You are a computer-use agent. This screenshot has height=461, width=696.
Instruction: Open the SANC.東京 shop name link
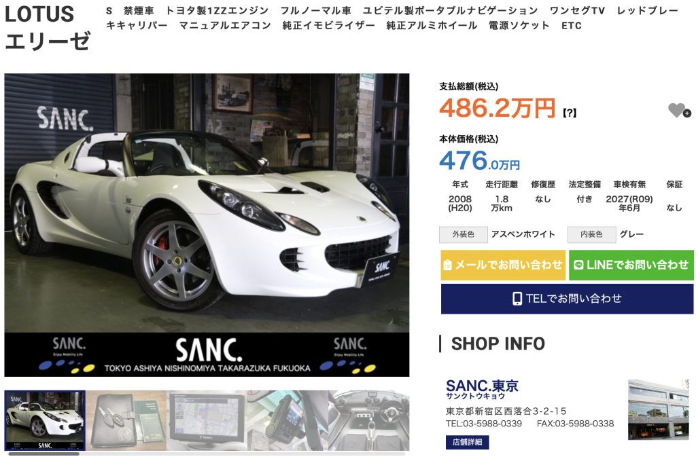482,389
